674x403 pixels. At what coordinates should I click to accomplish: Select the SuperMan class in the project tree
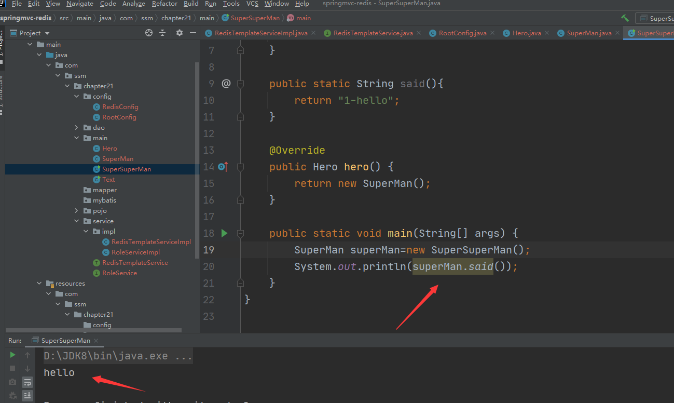[x=117, y=159]
